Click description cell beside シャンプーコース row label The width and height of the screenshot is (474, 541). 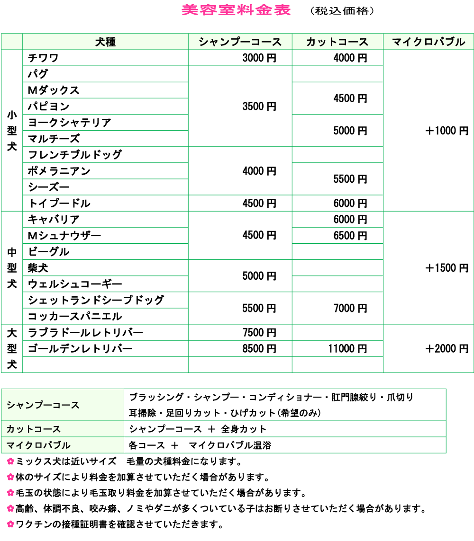[x=284, y=405]
